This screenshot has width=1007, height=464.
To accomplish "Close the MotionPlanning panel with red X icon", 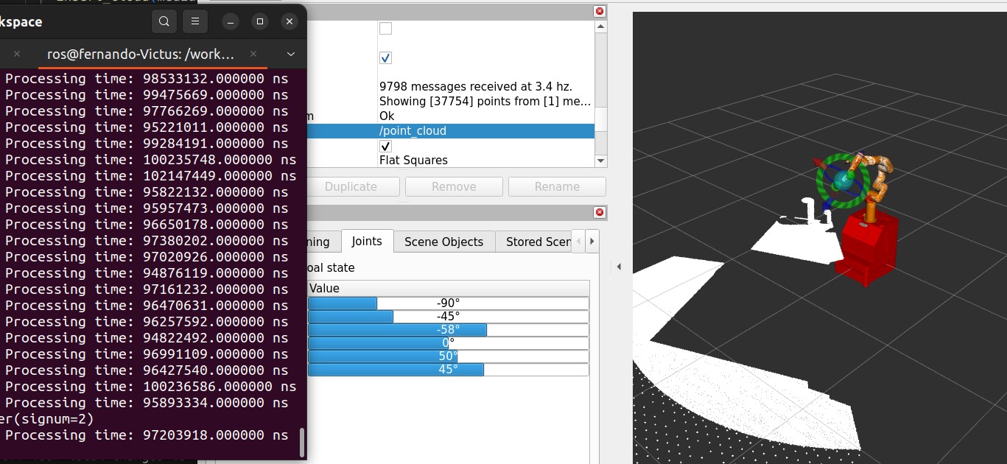I will [x=600, y=213].
